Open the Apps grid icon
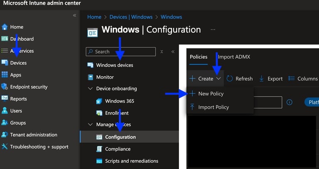This screenshot has height=169, width=319. 5,75
